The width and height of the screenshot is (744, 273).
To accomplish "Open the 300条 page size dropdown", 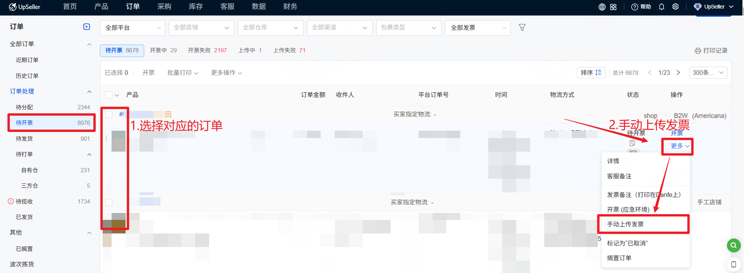I will 708,73.
